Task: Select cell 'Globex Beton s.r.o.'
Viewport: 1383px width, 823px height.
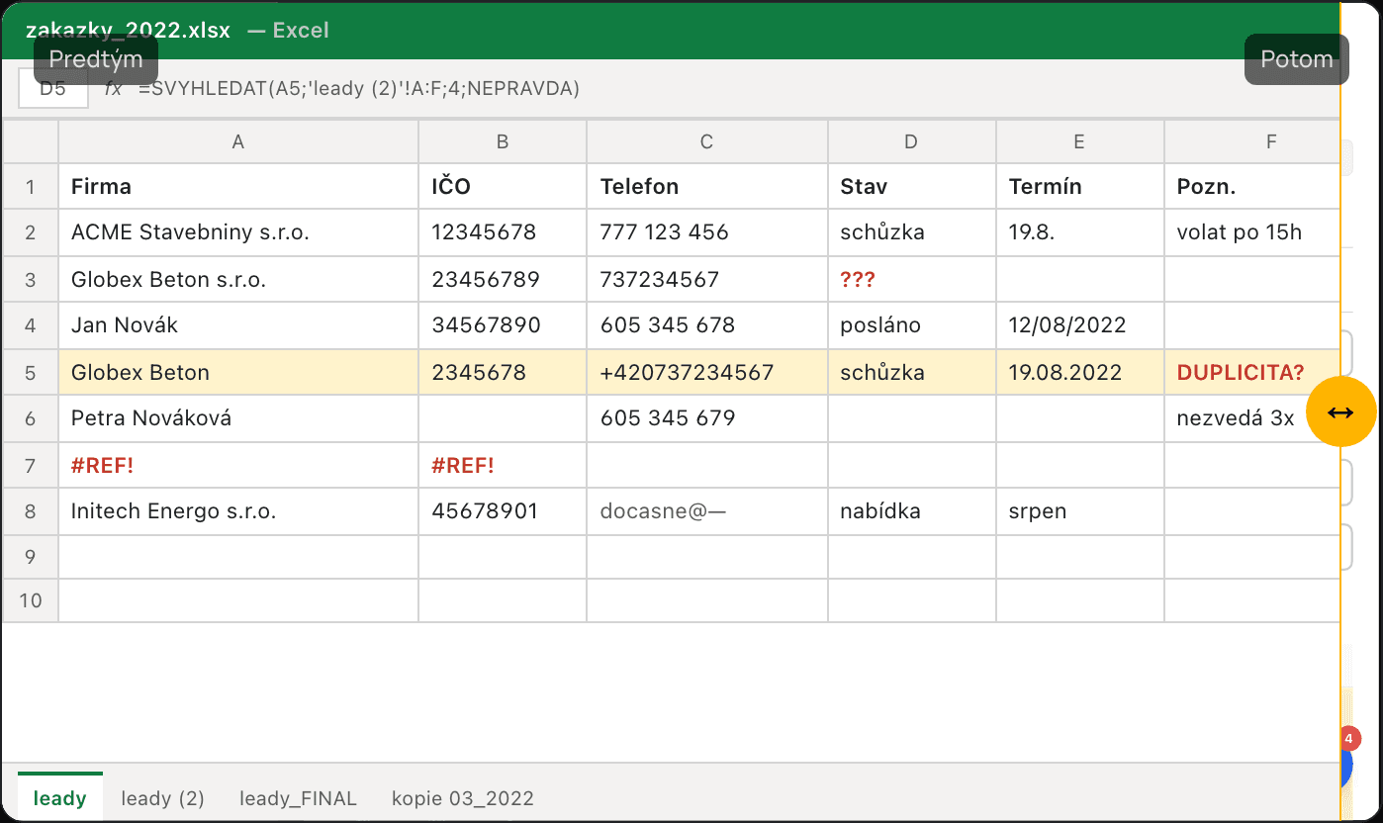Action: (238, 279)
